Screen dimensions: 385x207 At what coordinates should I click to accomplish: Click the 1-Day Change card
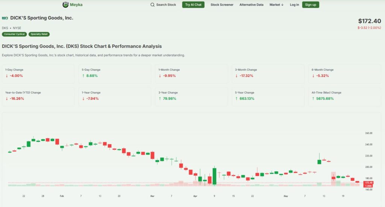click(38, 73)
